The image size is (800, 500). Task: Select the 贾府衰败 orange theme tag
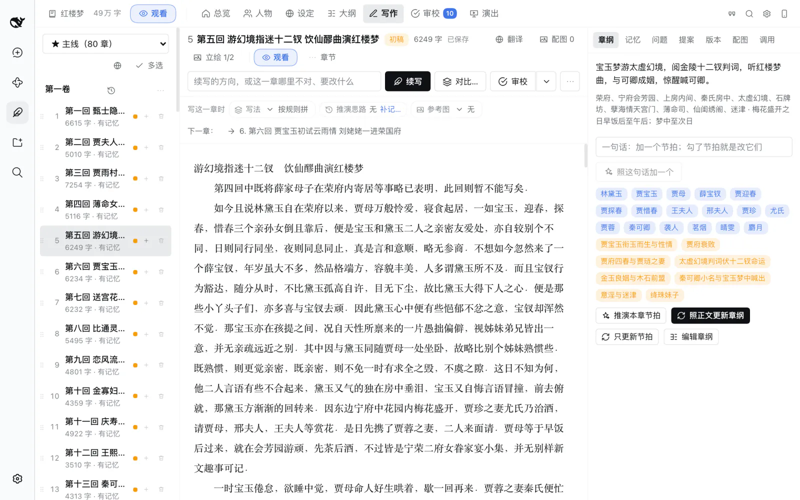point(700,244)
